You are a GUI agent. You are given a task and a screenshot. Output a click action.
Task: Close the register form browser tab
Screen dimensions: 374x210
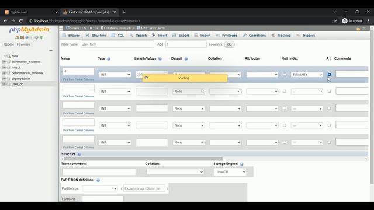coord(56,12)
